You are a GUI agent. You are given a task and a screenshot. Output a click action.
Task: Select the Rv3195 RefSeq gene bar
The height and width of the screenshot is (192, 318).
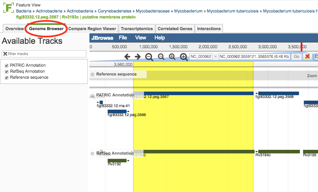(310, 151)
